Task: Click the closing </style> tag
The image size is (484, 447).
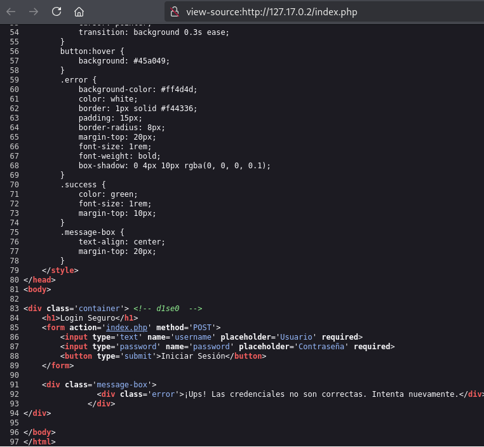Action: click(x=60, y=270)
